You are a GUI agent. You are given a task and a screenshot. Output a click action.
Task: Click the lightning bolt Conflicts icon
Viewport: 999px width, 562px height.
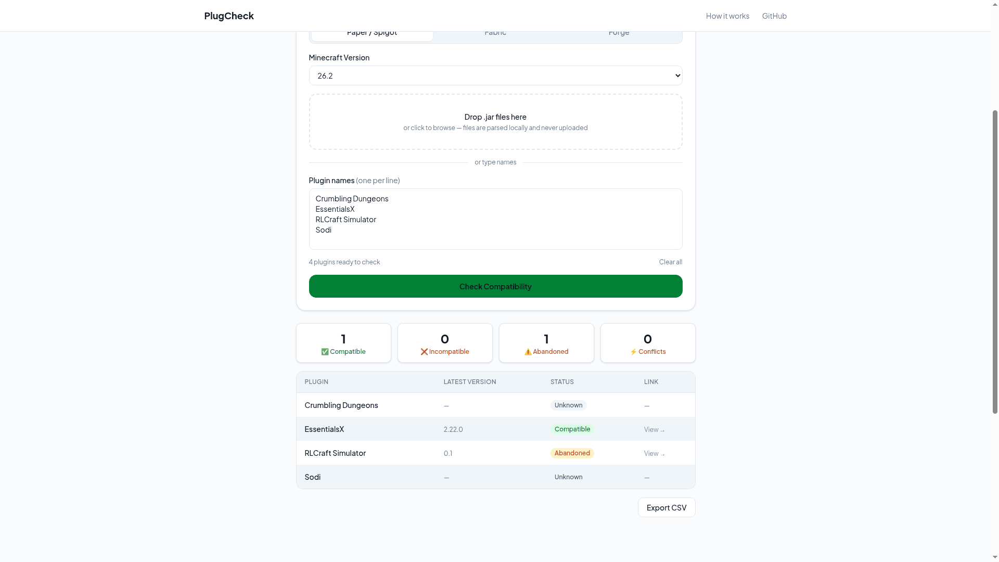[x=633, y=352]
